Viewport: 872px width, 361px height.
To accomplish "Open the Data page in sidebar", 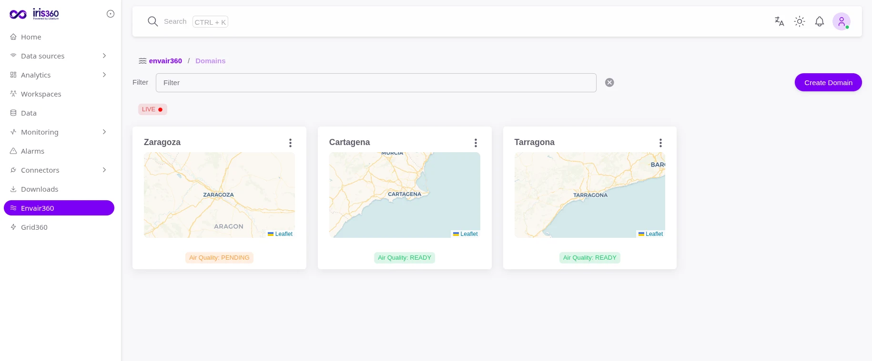I will (x=59, y=113).
